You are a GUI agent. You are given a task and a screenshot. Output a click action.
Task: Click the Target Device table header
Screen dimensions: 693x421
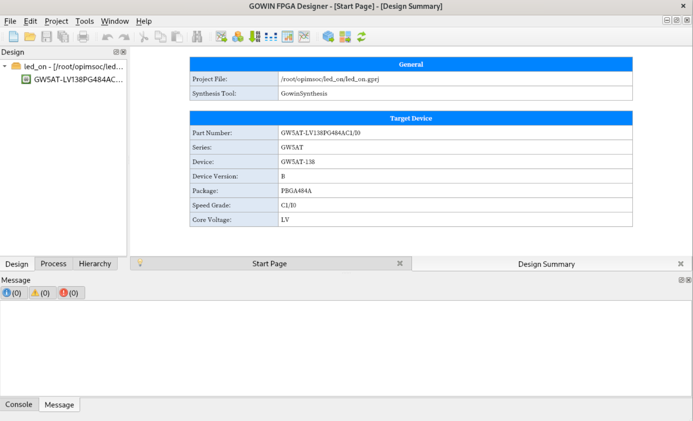(x=411, y=118)
